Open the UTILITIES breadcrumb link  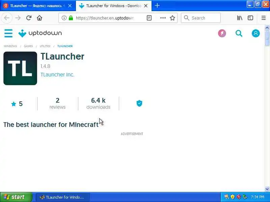click(45, 46)
